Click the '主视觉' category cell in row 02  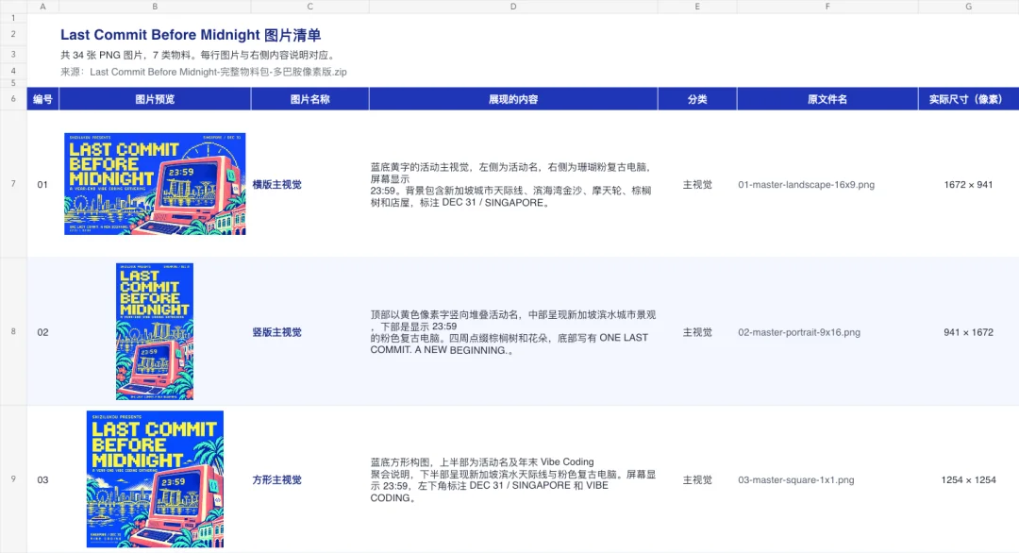click(x=697, y=332)
